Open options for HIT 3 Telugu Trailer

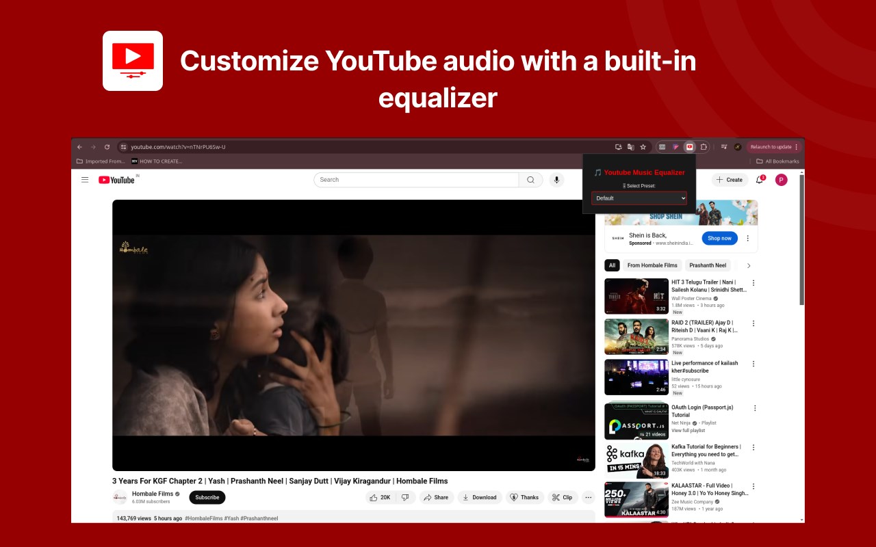[x=753, y=283]
